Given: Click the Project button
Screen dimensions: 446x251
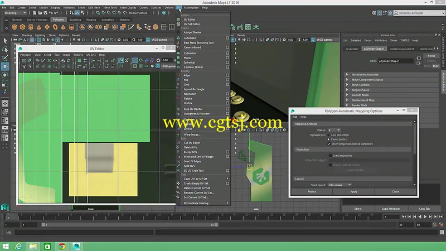Looking at the screenshot, I should [x=312, y=191].
